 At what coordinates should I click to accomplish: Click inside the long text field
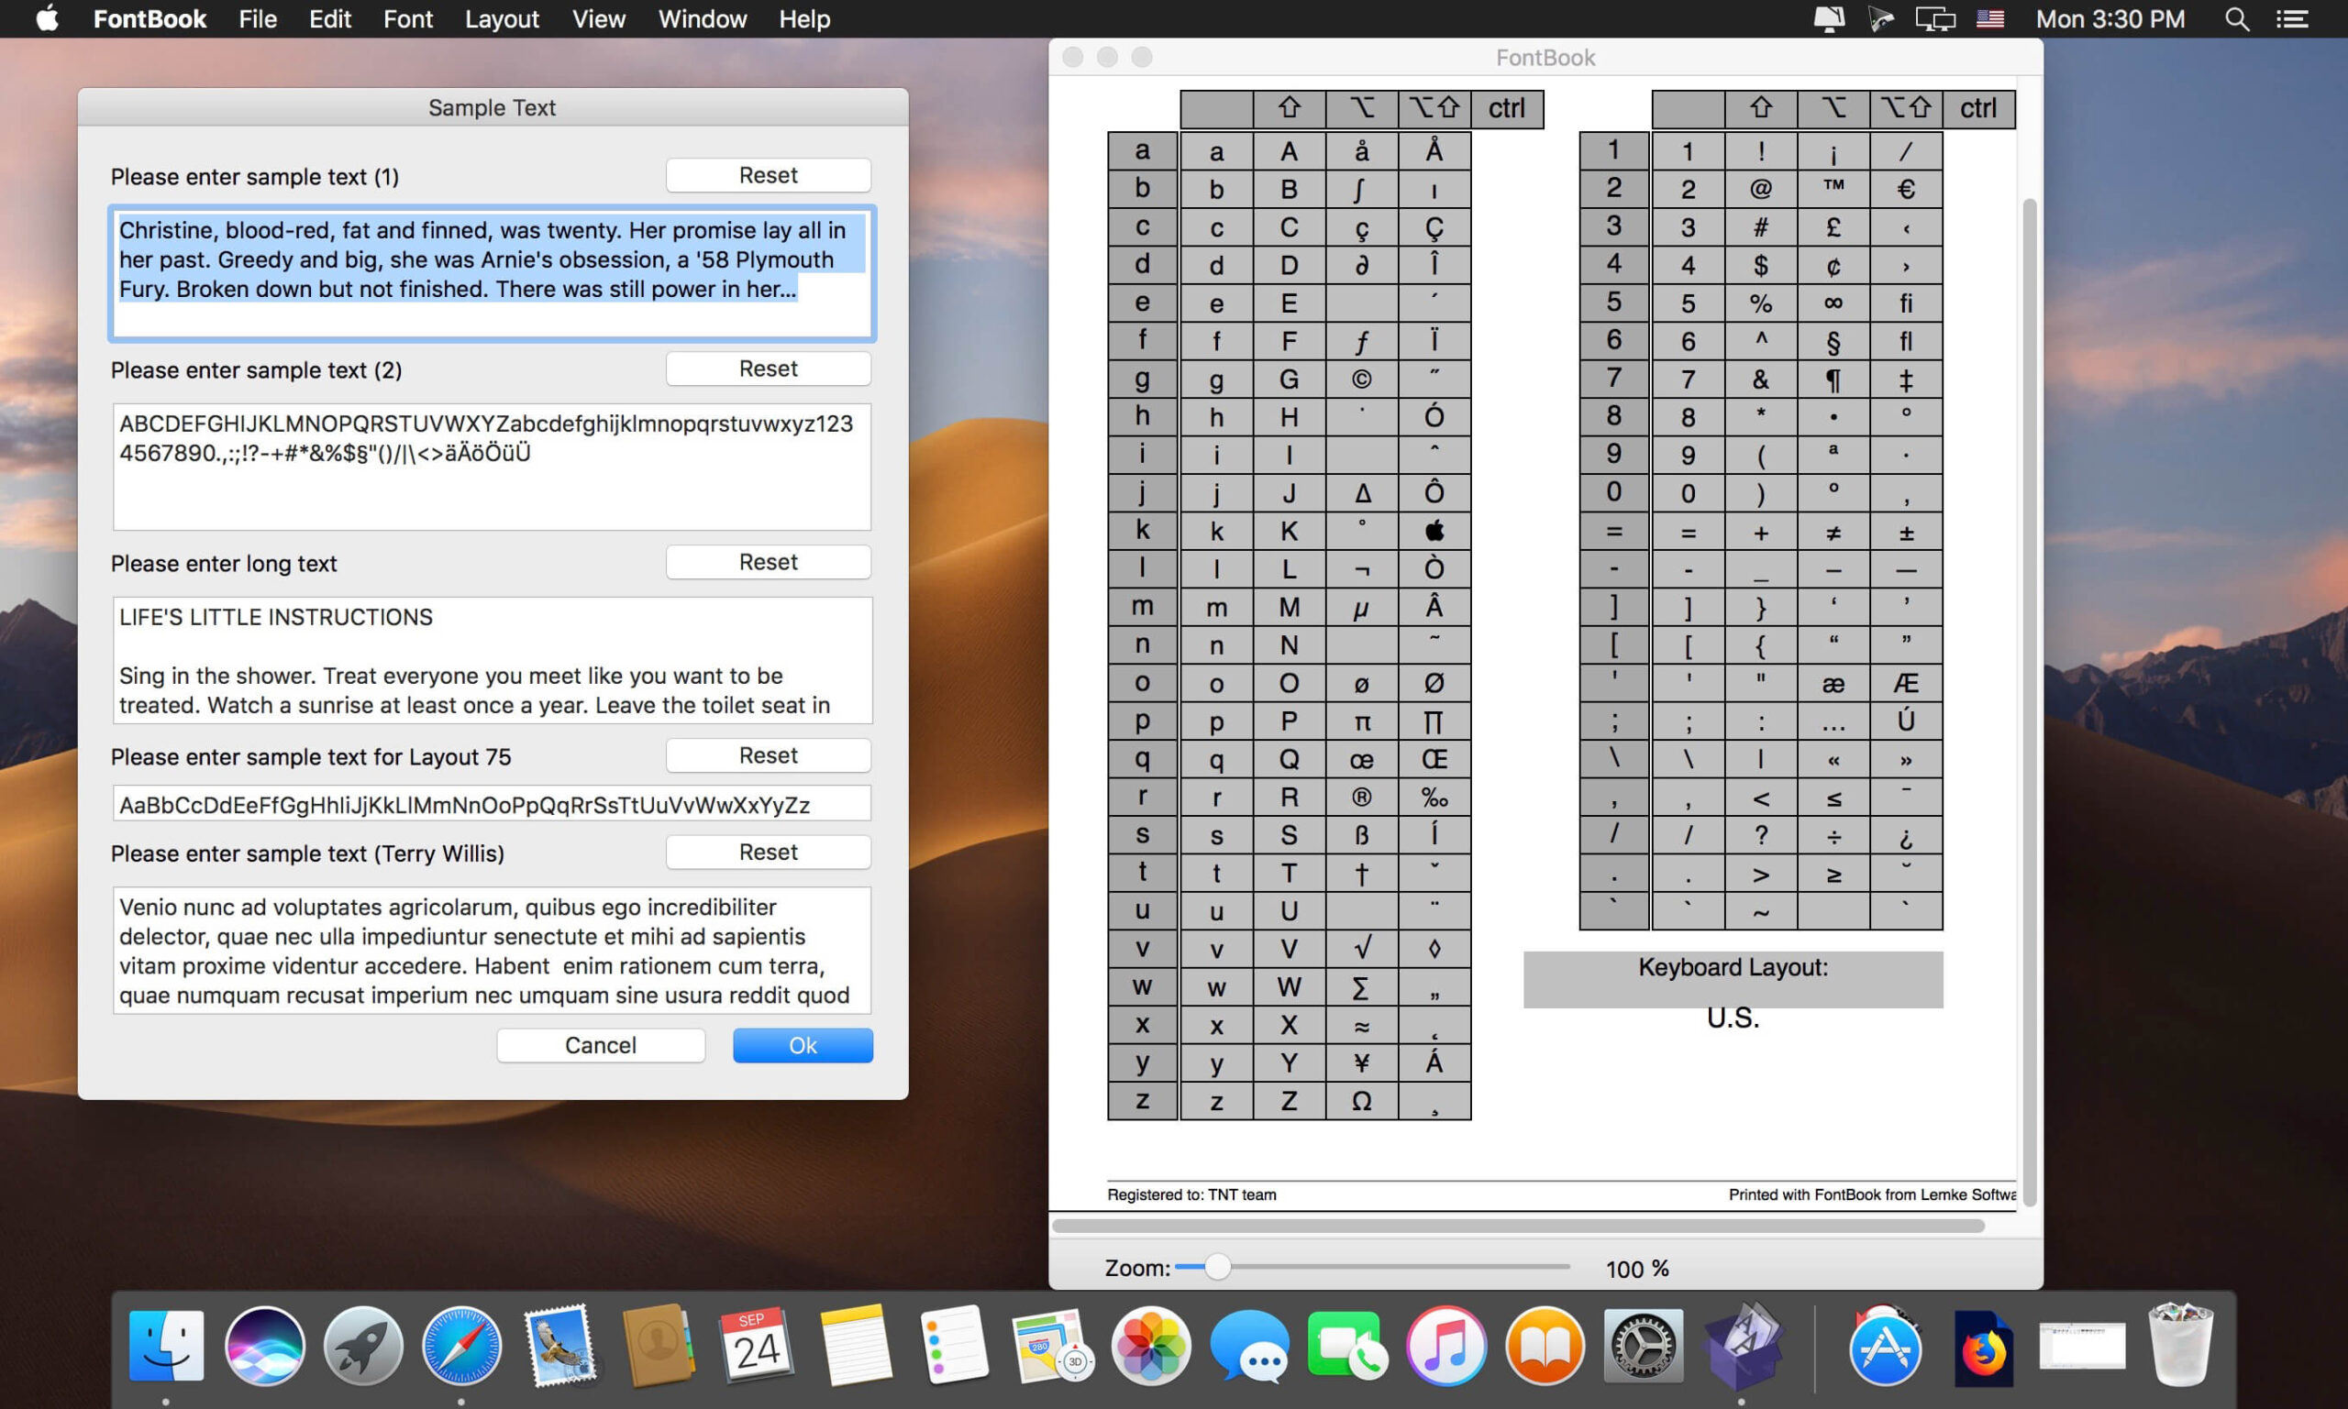pyautogui.click(x=491, y=662)
